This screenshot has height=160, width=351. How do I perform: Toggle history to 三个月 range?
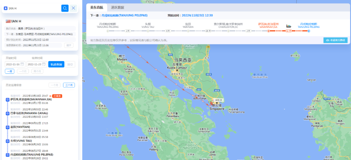point(69,85)
